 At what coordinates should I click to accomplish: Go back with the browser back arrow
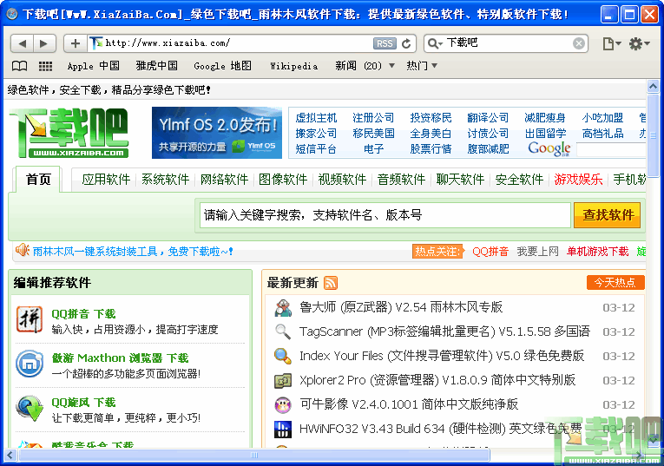(22, 43)
